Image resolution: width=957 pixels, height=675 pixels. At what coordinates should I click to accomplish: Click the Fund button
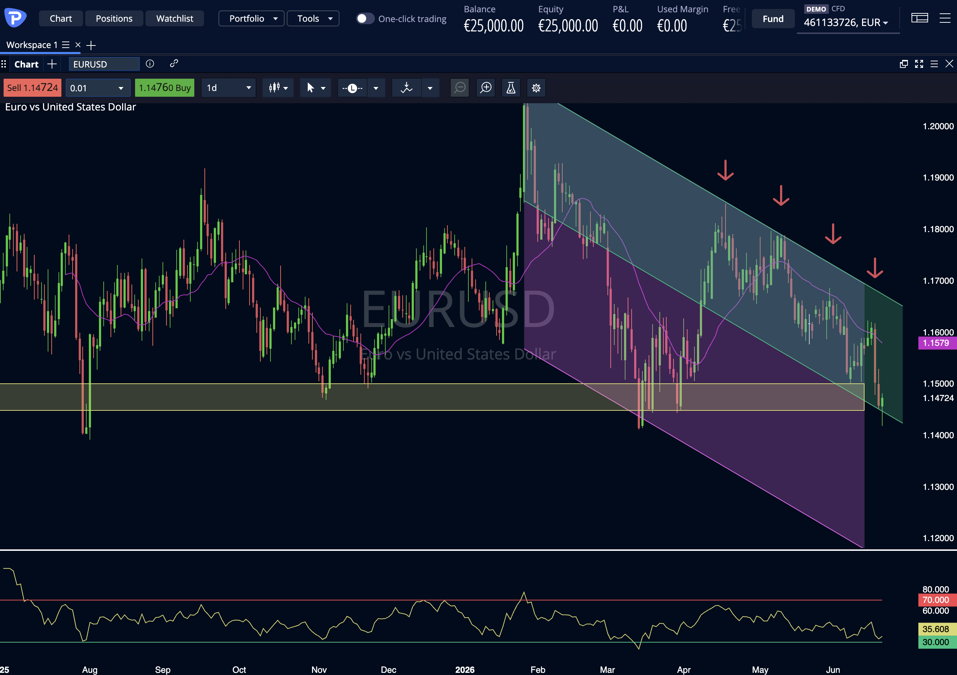pos(773,19)
